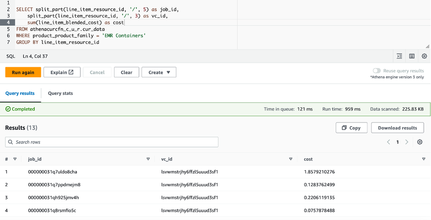Click the Cancel button
The height and width of the screenshot is (220, 431).
pyautogui.click(x=97, y=73)
